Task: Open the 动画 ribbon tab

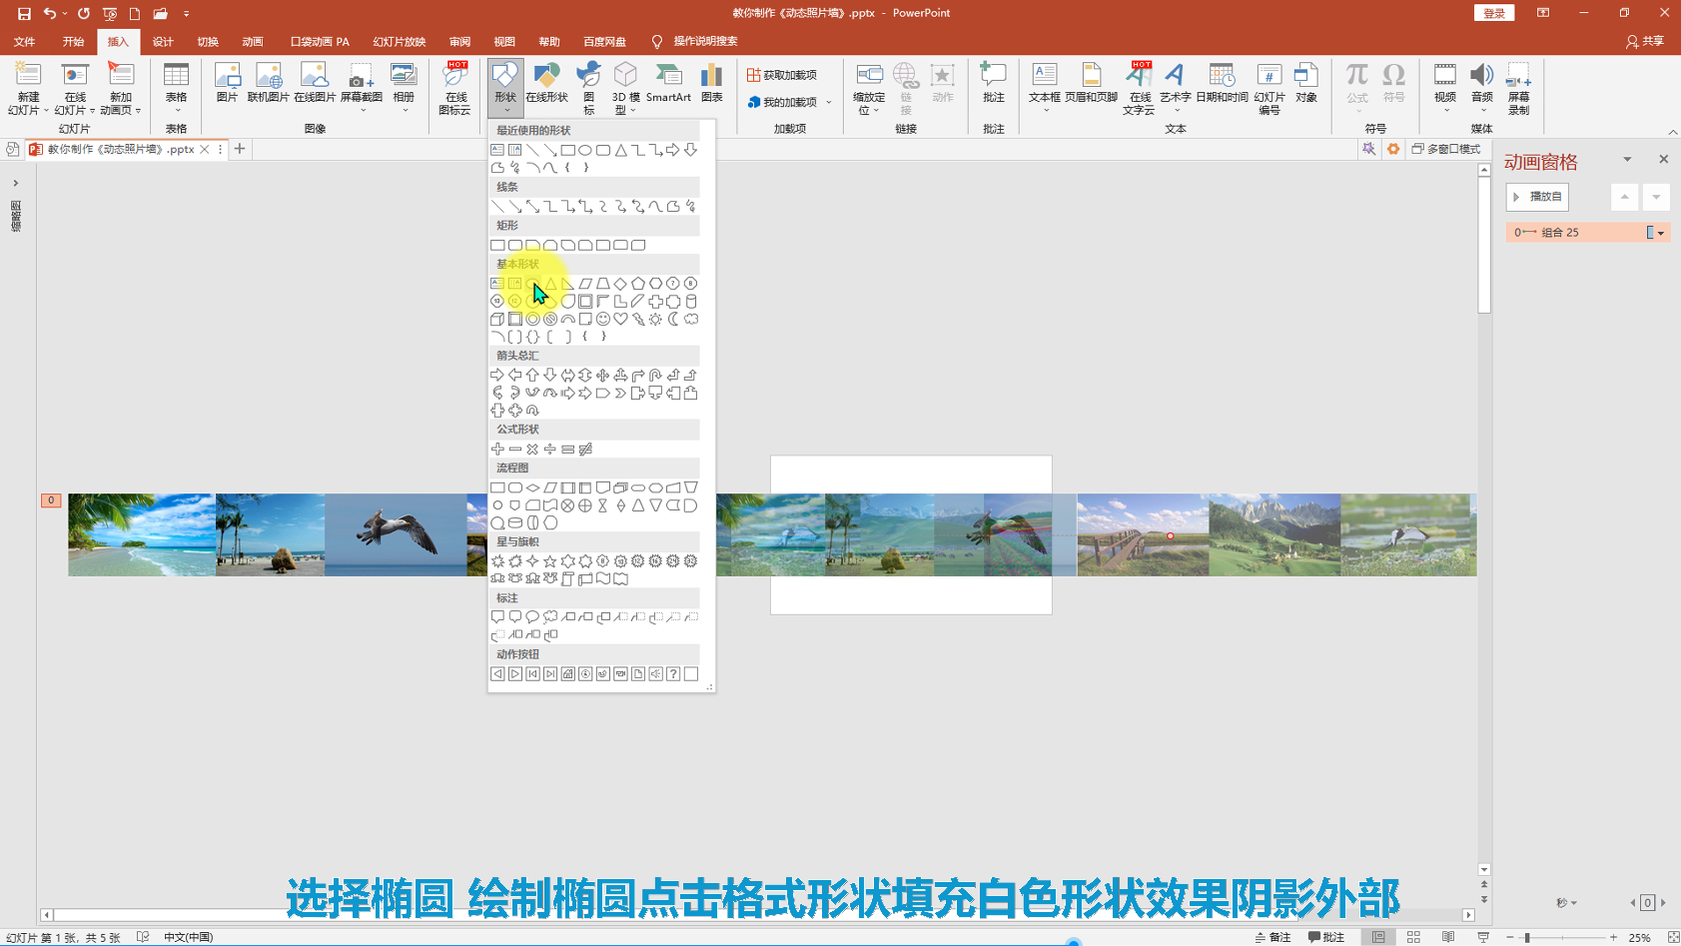Action: [252, 42]
